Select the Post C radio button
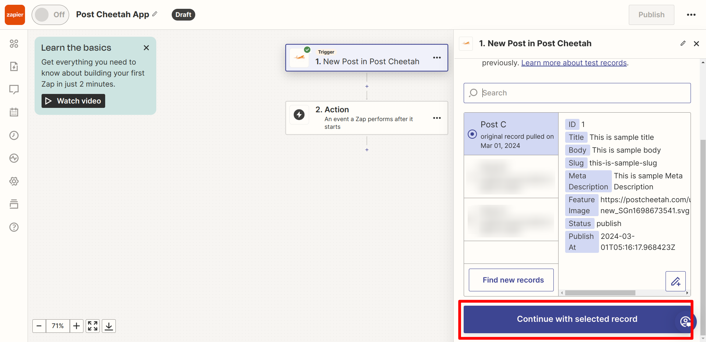Viewport: 706px width, 342px height. pyautogui.click(x=472, y=134)
